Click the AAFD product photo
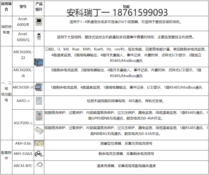Screen dimensions: 209x175 39,101
